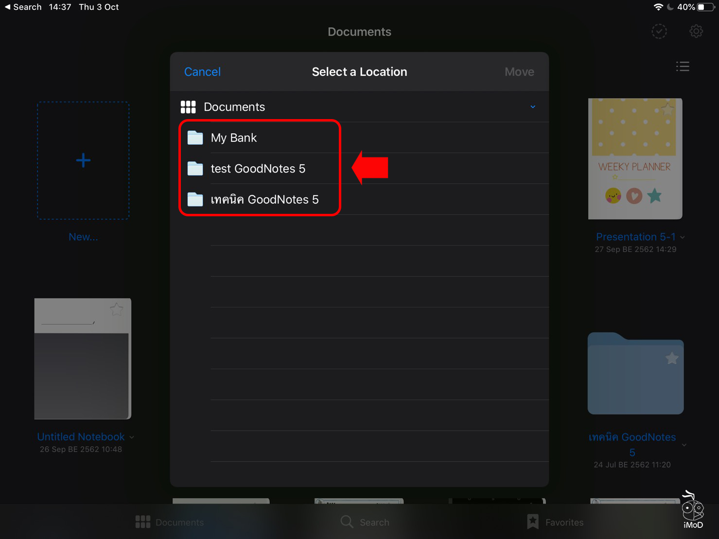
Task: Select the เทคนิค GoodNotes 5 folder in list
Action: tap(359, 199)
